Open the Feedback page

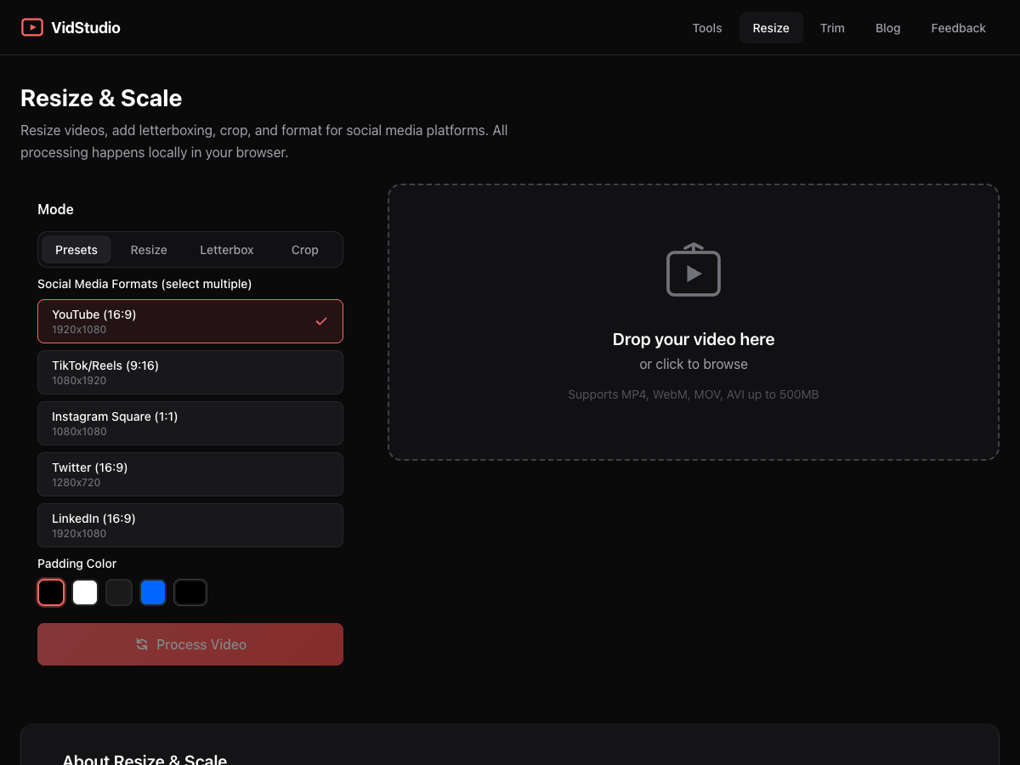(x=958, y=27)
